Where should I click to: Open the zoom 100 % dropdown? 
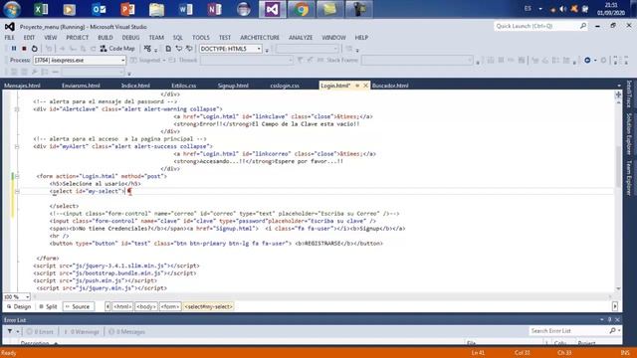(27, 297)
